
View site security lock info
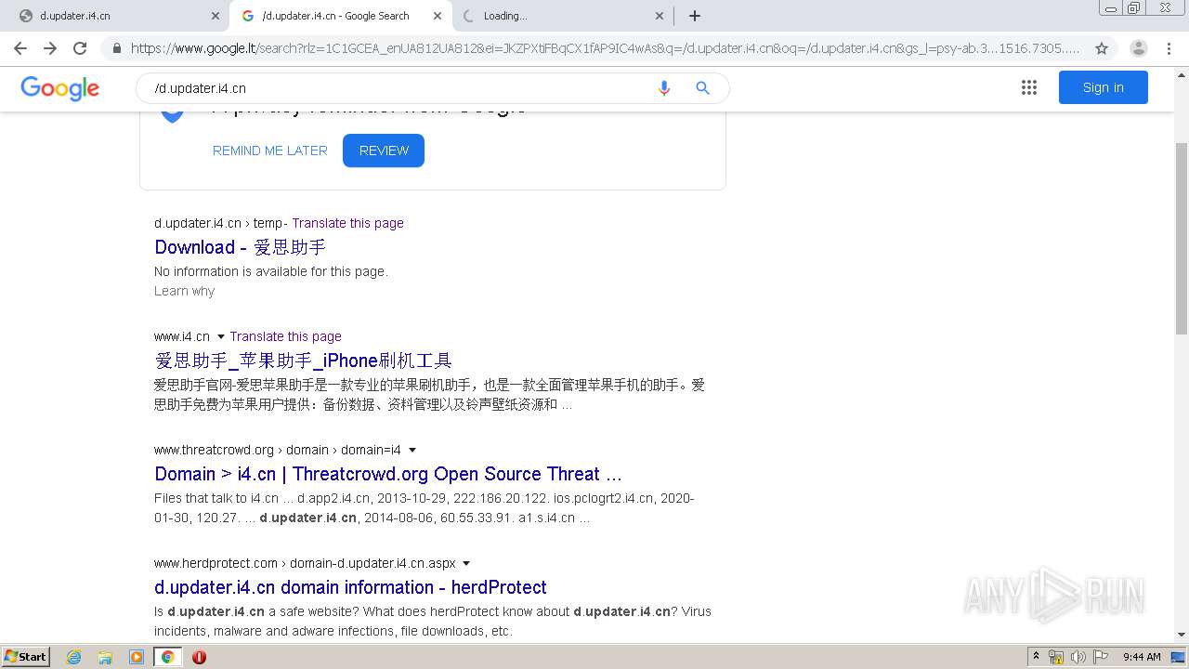117,48
